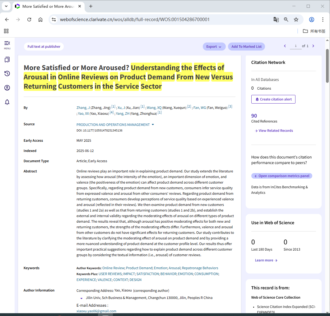Open notifications bell in left sidebar
The image size is (330, 316).
pyautogui.click(x=7, y=102)
